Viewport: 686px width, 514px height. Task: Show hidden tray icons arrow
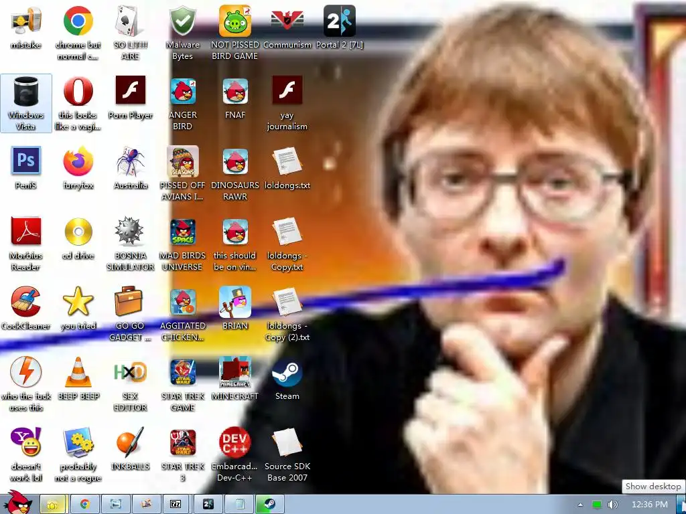(x=580, y=505)
